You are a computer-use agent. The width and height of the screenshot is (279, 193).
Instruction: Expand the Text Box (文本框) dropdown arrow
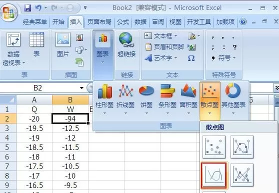coord(175,36)
